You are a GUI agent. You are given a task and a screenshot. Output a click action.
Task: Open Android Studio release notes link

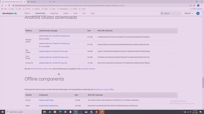coord(41,69)
